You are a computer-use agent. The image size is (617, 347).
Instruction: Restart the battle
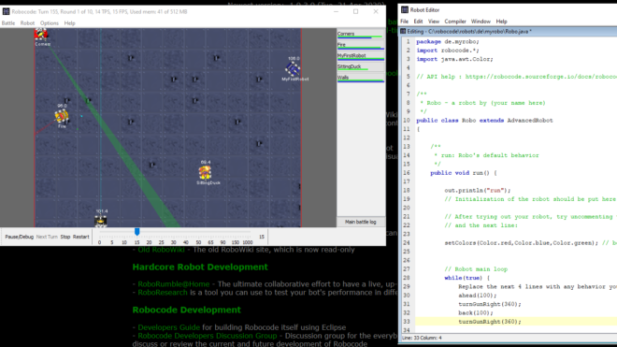pos(81,237)
